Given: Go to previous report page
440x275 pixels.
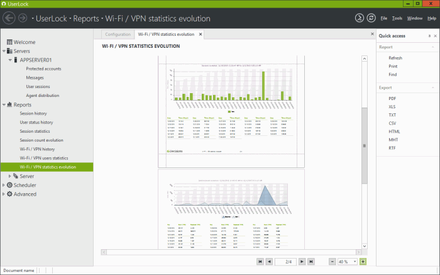Looking at the screenshot, I should pos(269,262).
